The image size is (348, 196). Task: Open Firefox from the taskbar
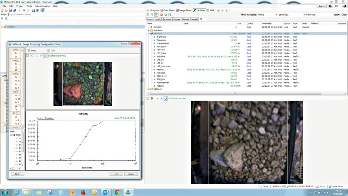click(x=83, y=192)
